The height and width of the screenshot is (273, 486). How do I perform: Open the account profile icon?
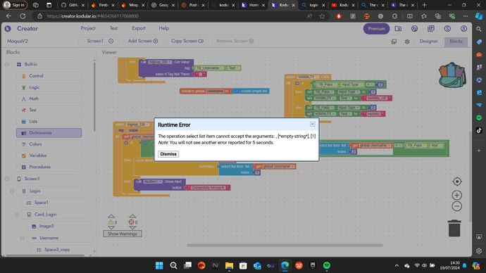[x=463, y=28]
